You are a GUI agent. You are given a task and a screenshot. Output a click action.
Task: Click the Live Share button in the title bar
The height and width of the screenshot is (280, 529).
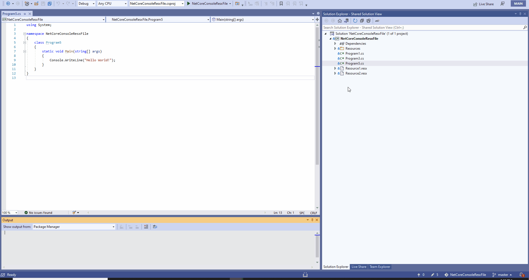[x=484, y=4]
